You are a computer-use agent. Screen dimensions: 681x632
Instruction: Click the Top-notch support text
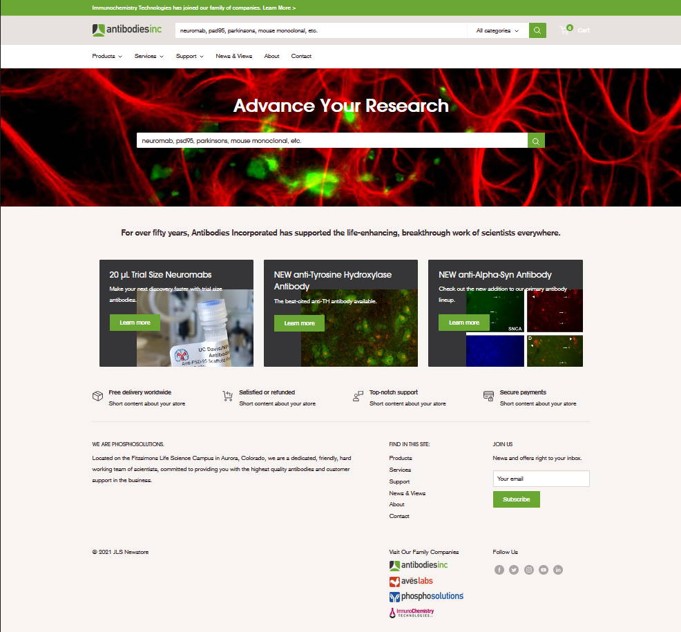pyautogui.click(x=394, y=392)
